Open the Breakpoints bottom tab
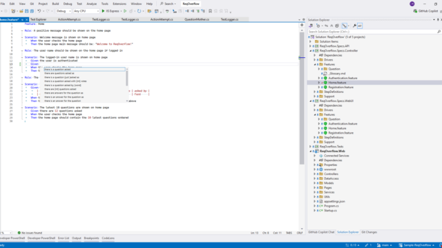The height and width of the screenshot is (248, 442). [91, 238]
